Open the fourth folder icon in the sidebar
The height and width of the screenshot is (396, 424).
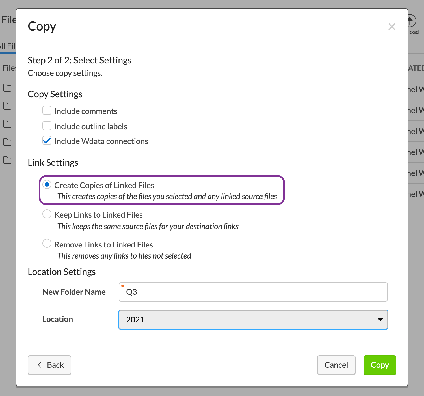[7, 142]
